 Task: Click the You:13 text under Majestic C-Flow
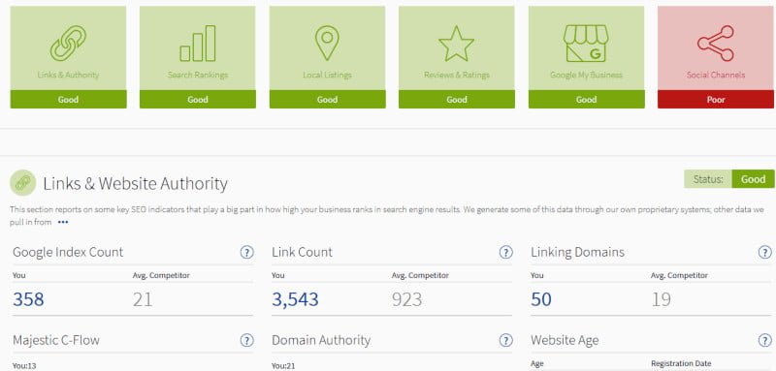tap(25, 366)
